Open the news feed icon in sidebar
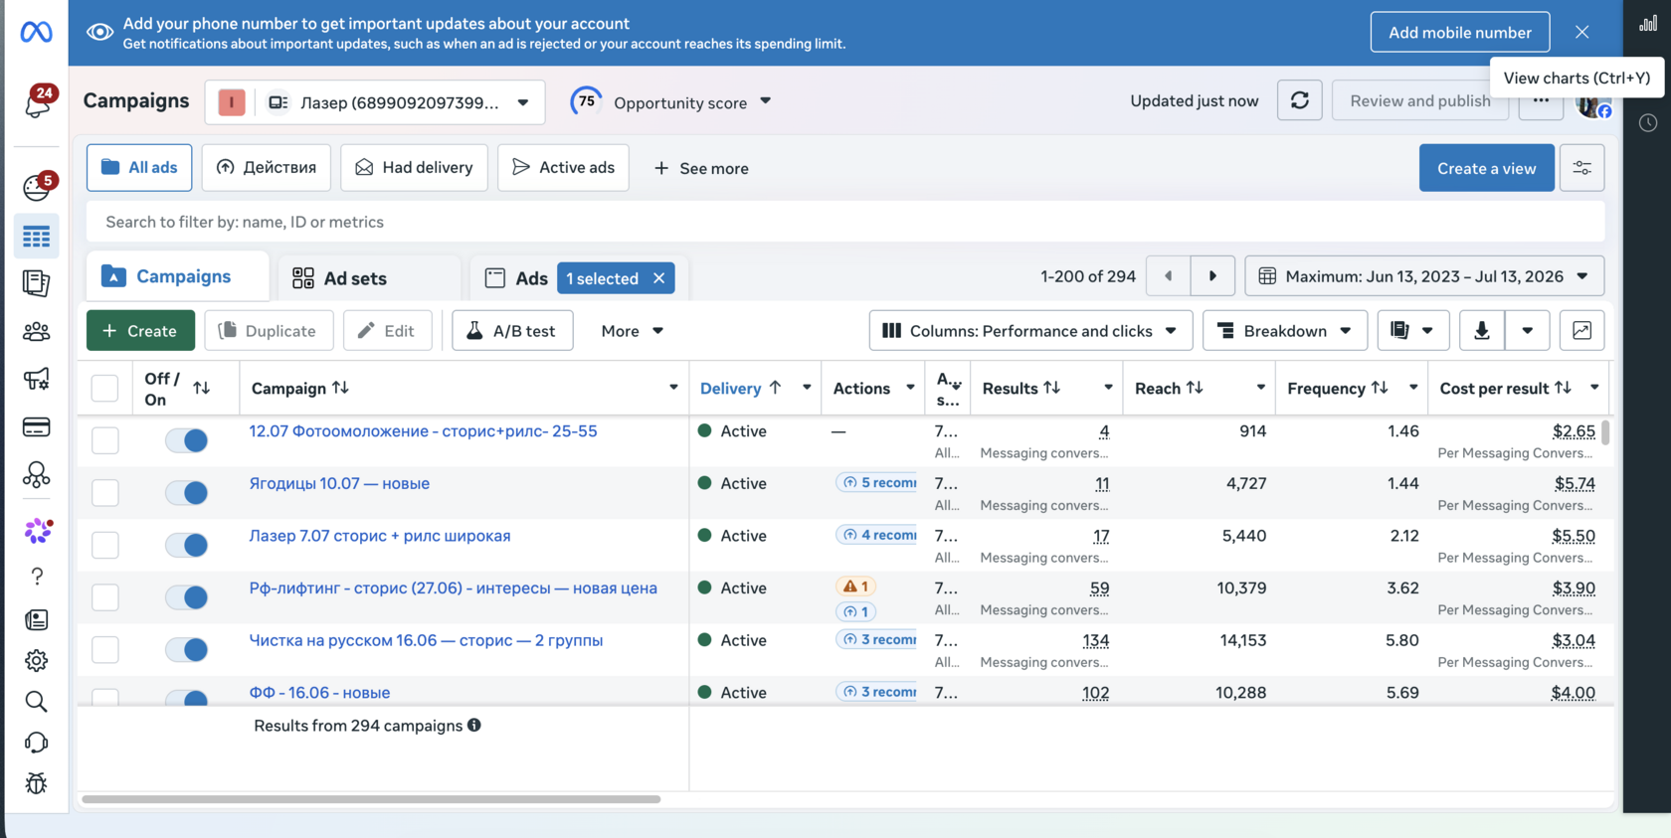Image resolution: width=1671 pixels, height=838 pixels. tap(36, 620)
